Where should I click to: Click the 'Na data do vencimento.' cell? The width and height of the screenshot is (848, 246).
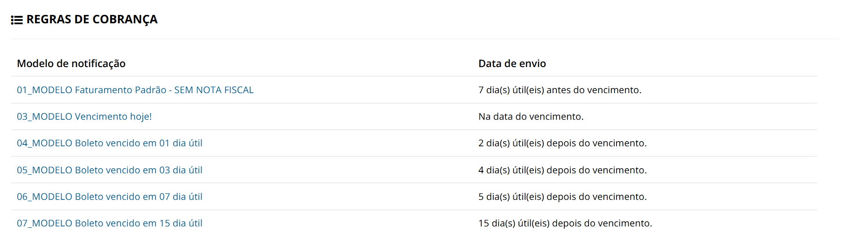pos(531,116)
